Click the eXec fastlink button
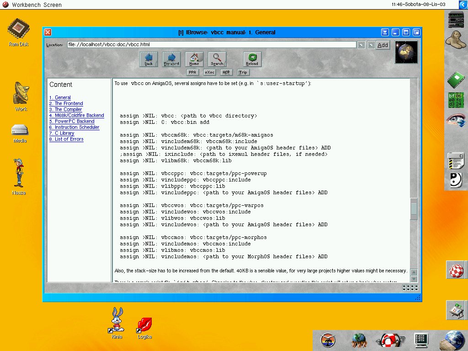The height and width of the screenshot is (351, 468). [209, 72]
